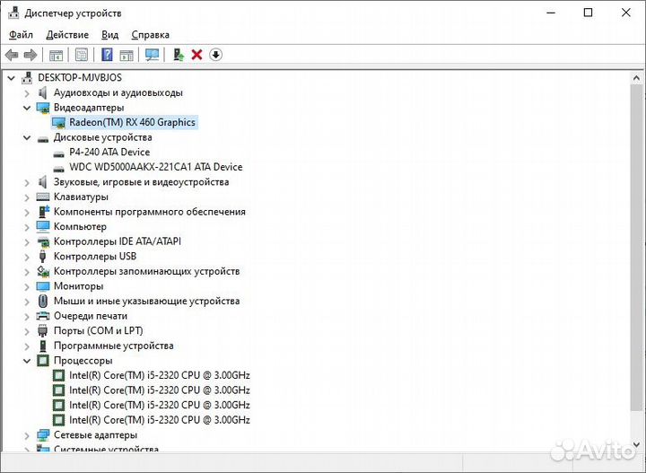Select the Контроллеры USB label
This screenshot has height=473, width=646.
pos(95,257)
